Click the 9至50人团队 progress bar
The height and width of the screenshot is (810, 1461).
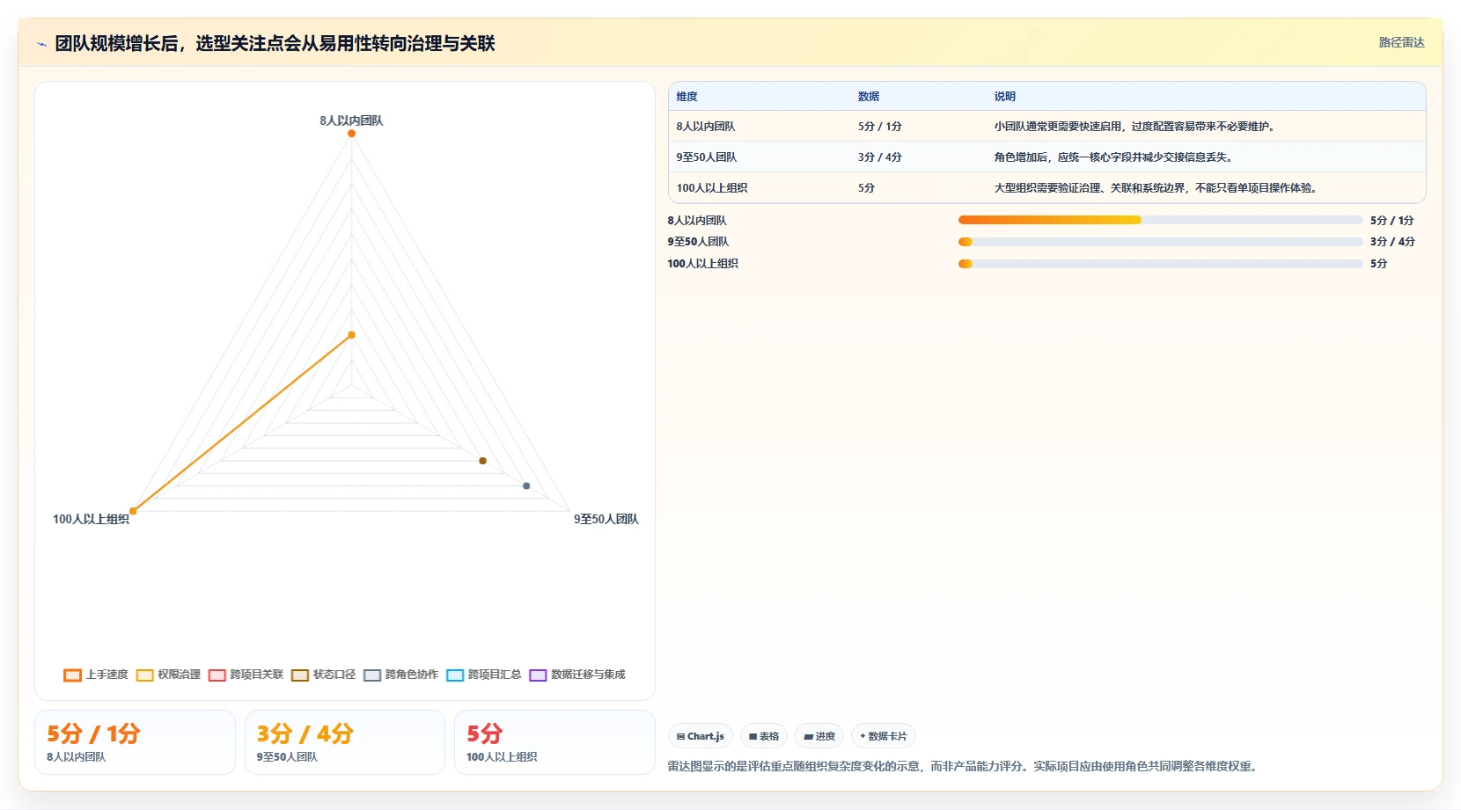pyautogui.click(x=1160, y=242)
